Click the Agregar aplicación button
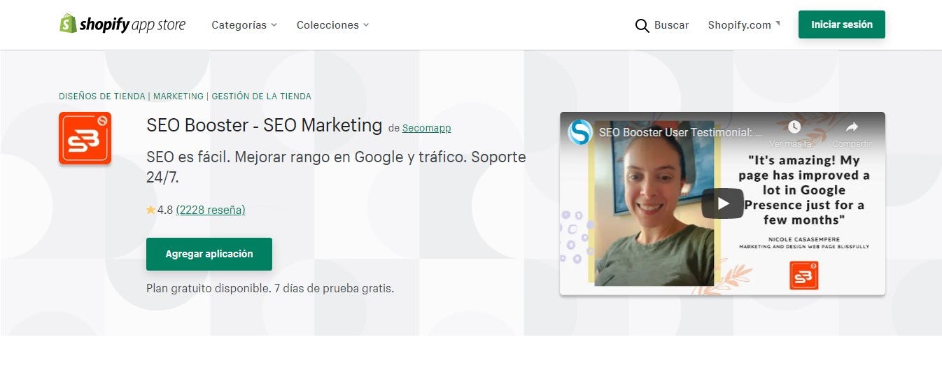This screenshot has width=942, height=372. (x=209, y=254)
